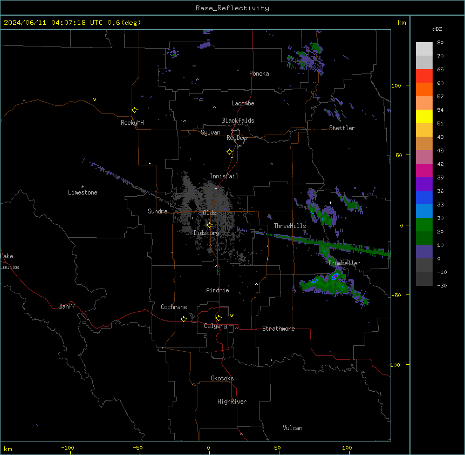This screenshot has width=465, height=455.
Task: Click the white 80 dBZ legend swatch
Action: [x=424, y=49]
